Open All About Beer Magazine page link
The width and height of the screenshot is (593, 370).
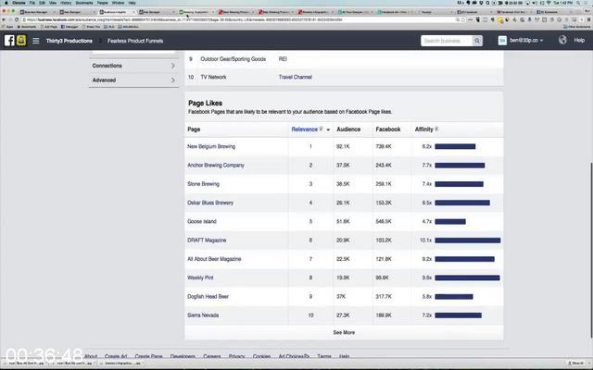[x=214, y=259]
